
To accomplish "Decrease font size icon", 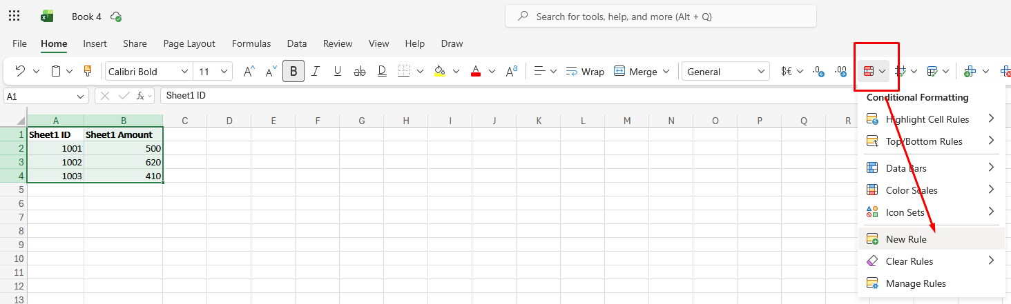I will click(x=271, y=71).
